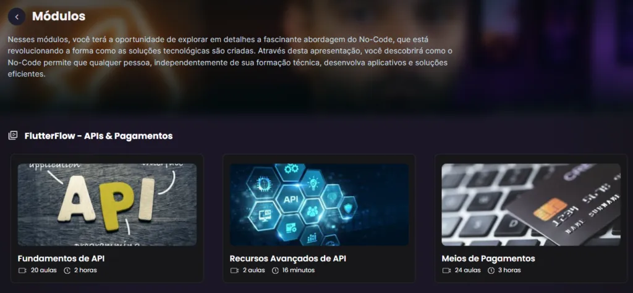The width and height of the screenshot is (633, 293).
Task: Click the FlutterFlow - APIs & Pagamentos heading
Action: pyautogui.click(x=98, y=136)
